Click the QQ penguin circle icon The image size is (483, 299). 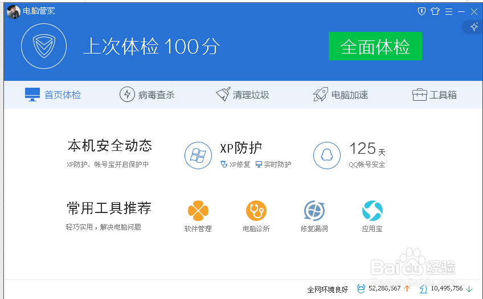(x=327, y=155)
